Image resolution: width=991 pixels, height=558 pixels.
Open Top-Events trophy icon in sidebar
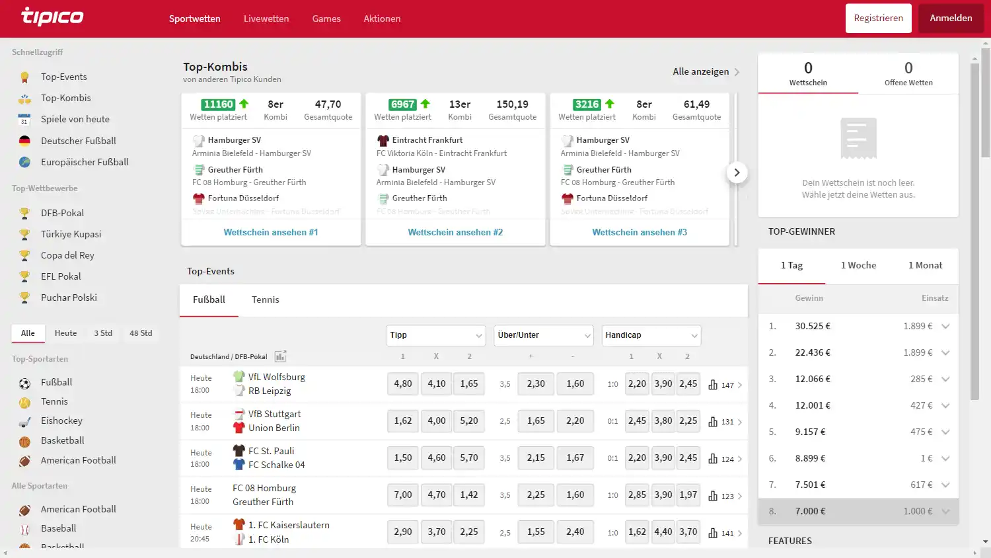[x=24, y=77]
